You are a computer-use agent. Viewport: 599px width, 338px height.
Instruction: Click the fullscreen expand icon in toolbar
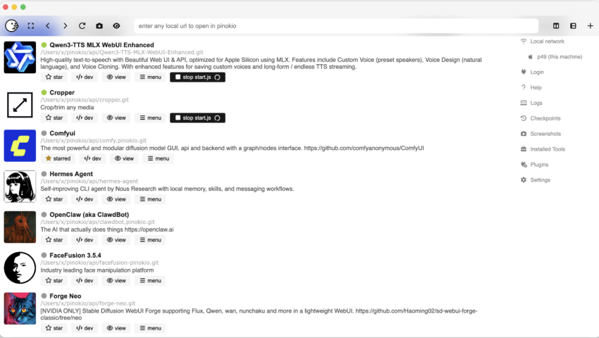30,26
